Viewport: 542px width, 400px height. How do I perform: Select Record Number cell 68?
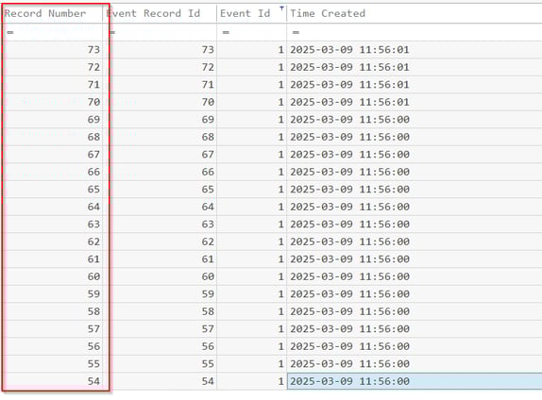click(x=52, y=137)
